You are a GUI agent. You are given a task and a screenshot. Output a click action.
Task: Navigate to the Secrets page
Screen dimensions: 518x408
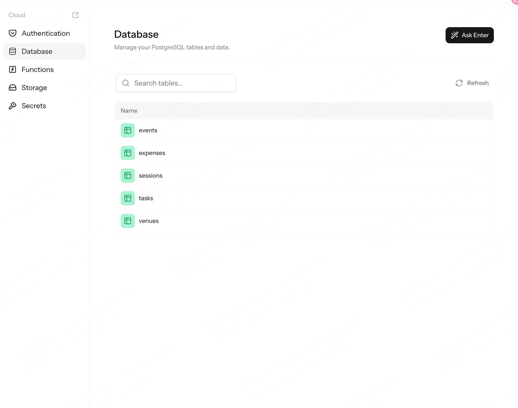[45, 106]
